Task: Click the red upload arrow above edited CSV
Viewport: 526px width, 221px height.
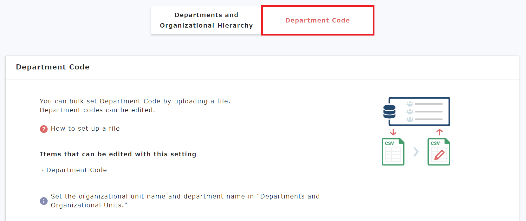Action: pos(439,132)
